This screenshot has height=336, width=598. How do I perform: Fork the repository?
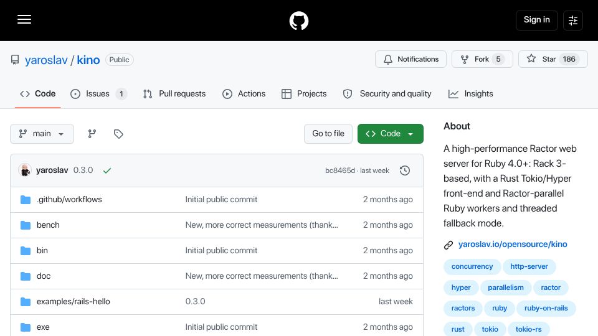click(x=482, y=59)
